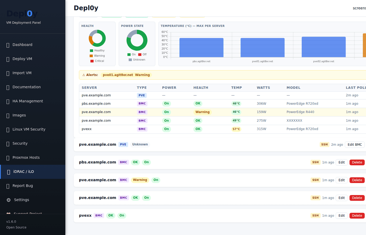The height and width of the screenshot is (235, 366).
Task: Select pbs.example.com in the server table
Action: pos(96,104)
